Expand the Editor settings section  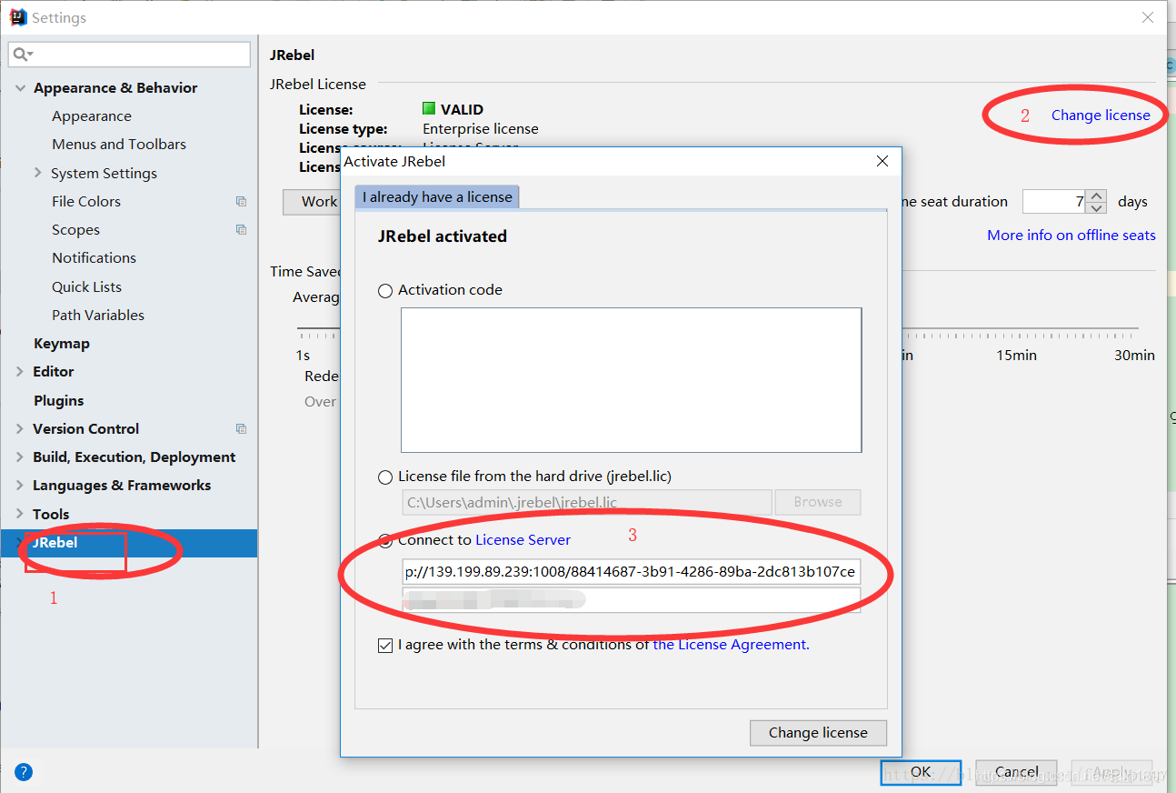click(20, 372)
